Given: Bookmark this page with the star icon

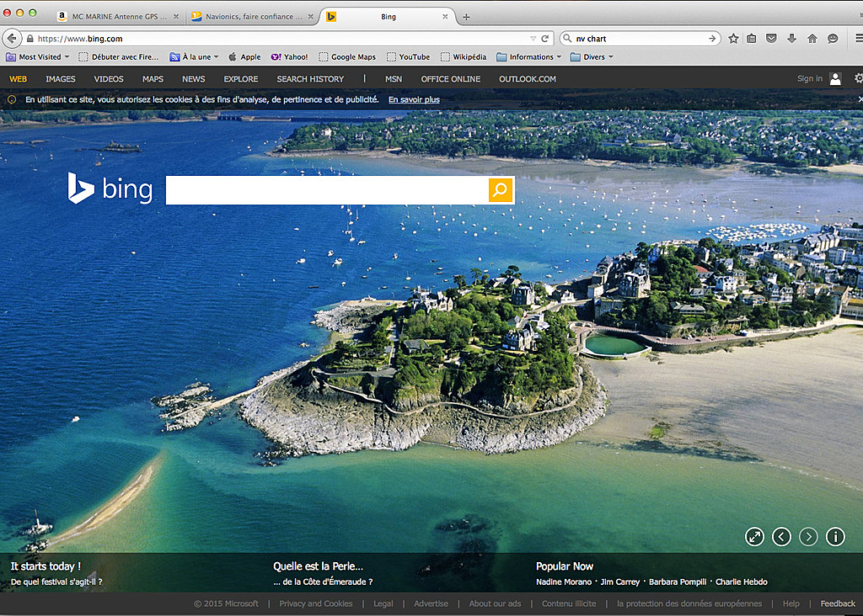Looking at the screenshot, I should click(x=733, y=39).
